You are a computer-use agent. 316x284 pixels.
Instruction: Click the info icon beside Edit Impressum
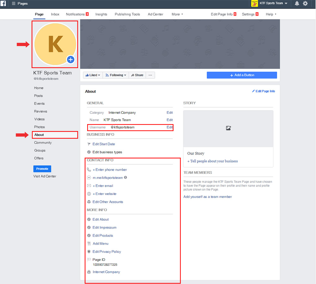point(89,227)
